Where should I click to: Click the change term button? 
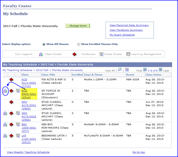(78, 26)
